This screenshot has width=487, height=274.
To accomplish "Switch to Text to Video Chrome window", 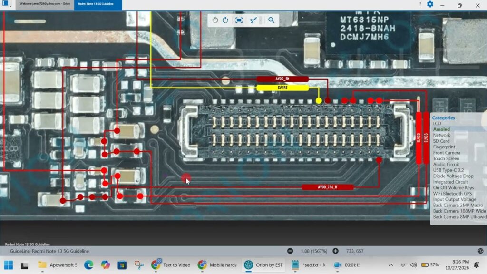I will coord(171,265).
